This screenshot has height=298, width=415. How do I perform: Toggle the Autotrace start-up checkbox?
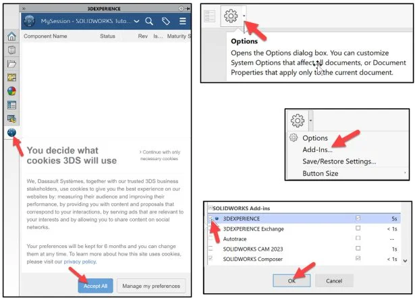click(358, 238)
